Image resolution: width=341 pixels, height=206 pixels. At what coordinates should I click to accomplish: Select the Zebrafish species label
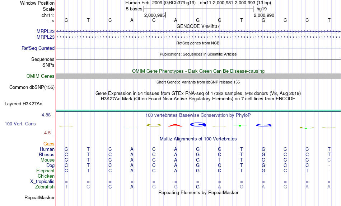[x=45, y=187]
